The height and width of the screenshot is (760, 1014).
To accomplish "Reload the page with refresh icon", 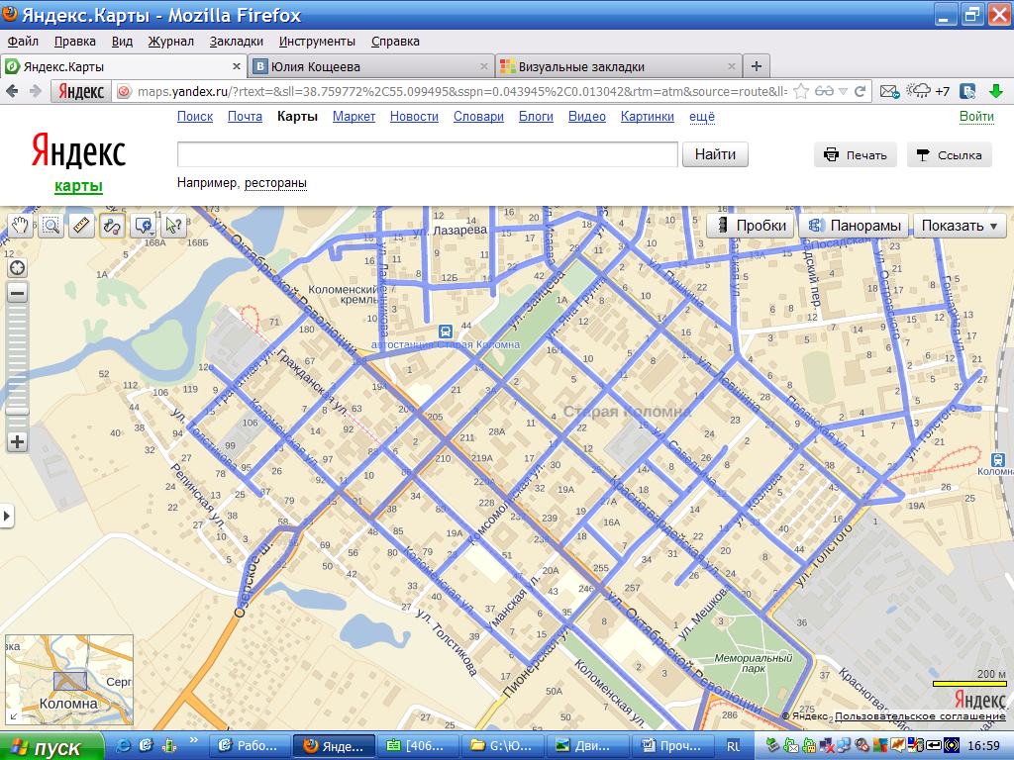I will [861, 91].
